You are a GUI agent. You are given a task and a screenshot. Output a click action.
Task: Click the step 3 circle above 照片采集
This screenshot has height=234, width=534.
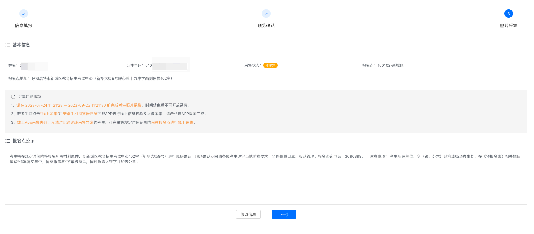(x=508, y=14)
